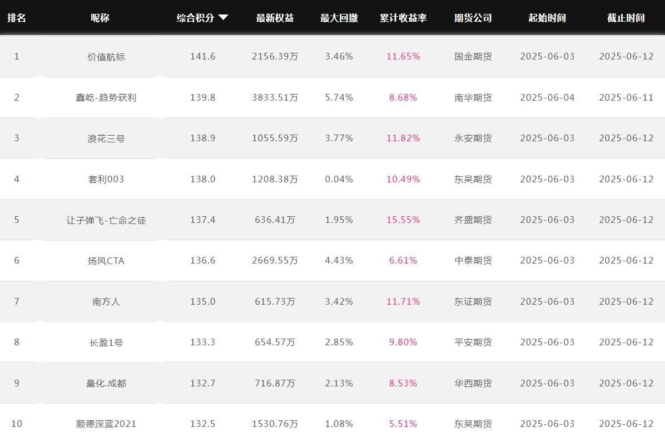Select the 永安期货 company cell
665x442 pixels.
pos(473,138)
